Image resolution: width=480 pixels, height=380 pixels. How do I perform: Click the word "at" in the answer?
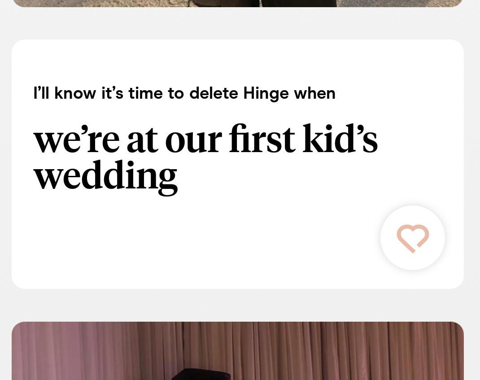pyautogui.click(x=142, y=140)
